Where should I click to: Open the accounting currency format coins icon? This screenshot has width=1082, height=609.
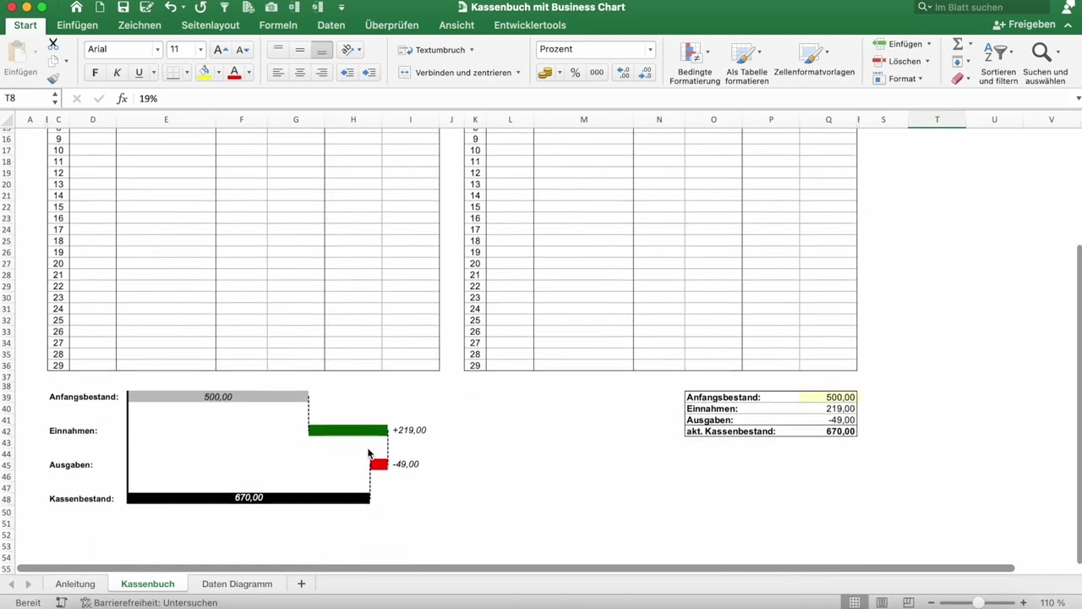point(545,73)
